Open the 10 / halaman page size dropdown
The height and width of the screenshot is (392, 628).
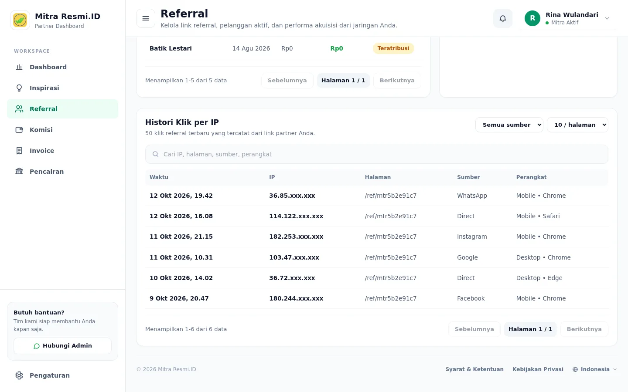[577, 125]
